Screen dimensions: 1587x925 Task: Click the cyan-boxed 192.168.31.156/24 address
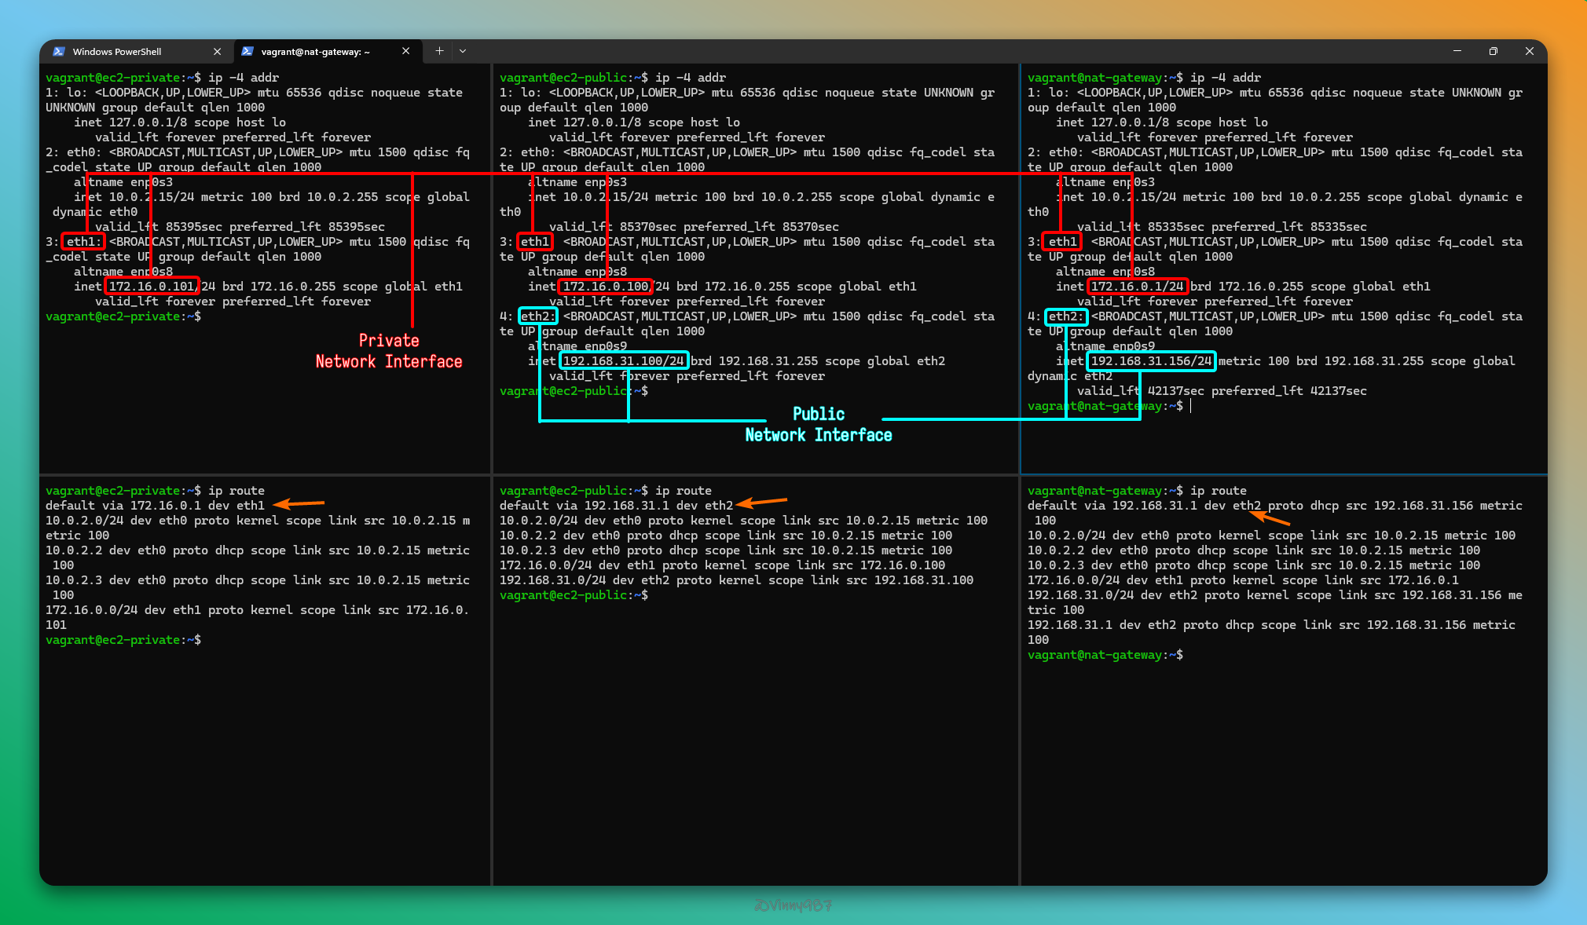tap(1151, 361)
